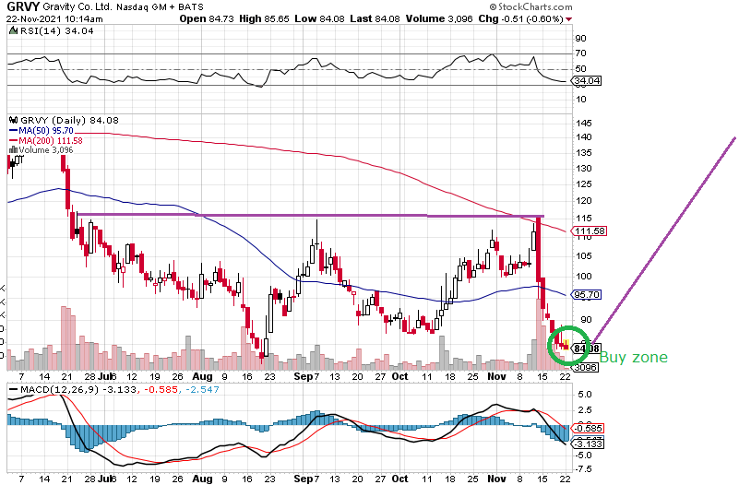This screenshot has height=485, width=739.
Task: Click the black line marker before MACD(12,26,9)
Action: [14, 390]
